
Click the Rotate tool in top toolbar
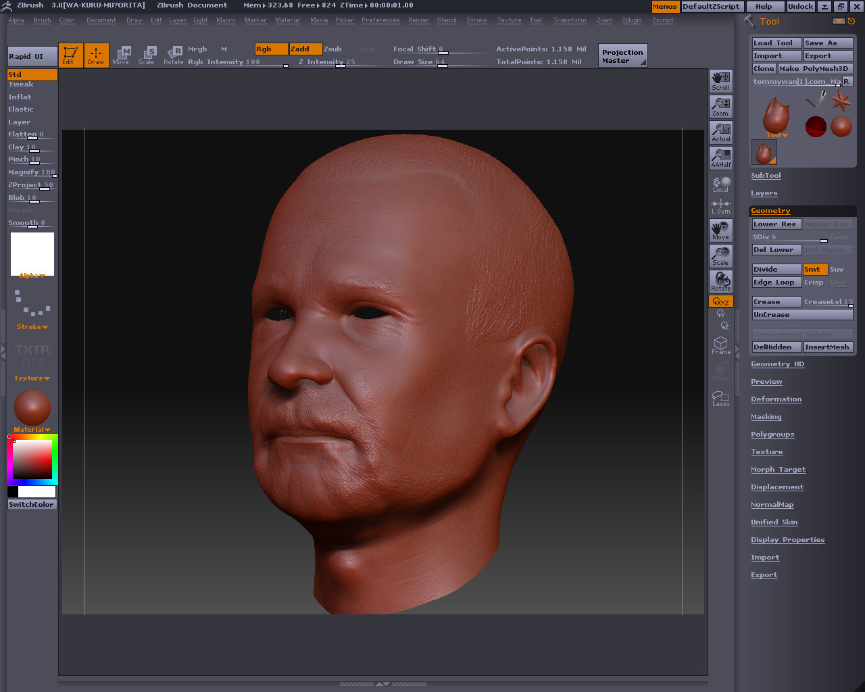pos(174,55)
